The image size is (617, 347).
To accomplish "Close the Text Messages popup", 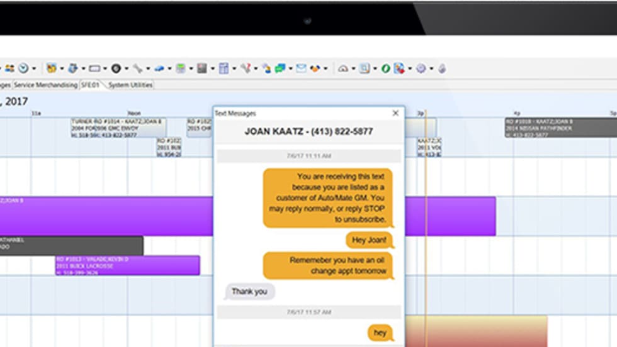I will pos(395,113).
